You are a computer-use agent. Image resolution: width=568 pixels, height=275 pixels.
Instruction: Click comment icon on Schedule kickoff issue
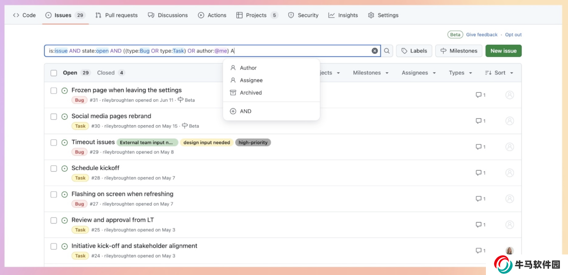[479, 173]
